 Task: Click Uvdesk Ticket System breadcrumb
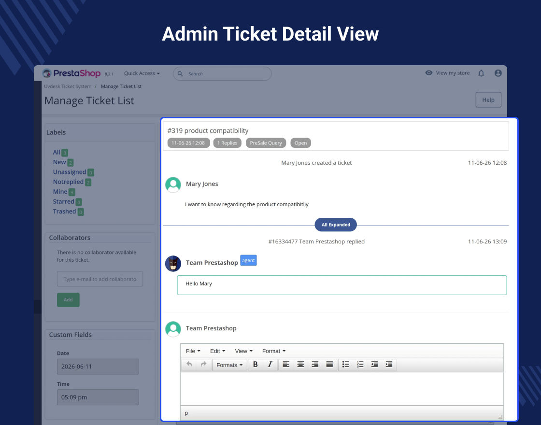point(68,86)
